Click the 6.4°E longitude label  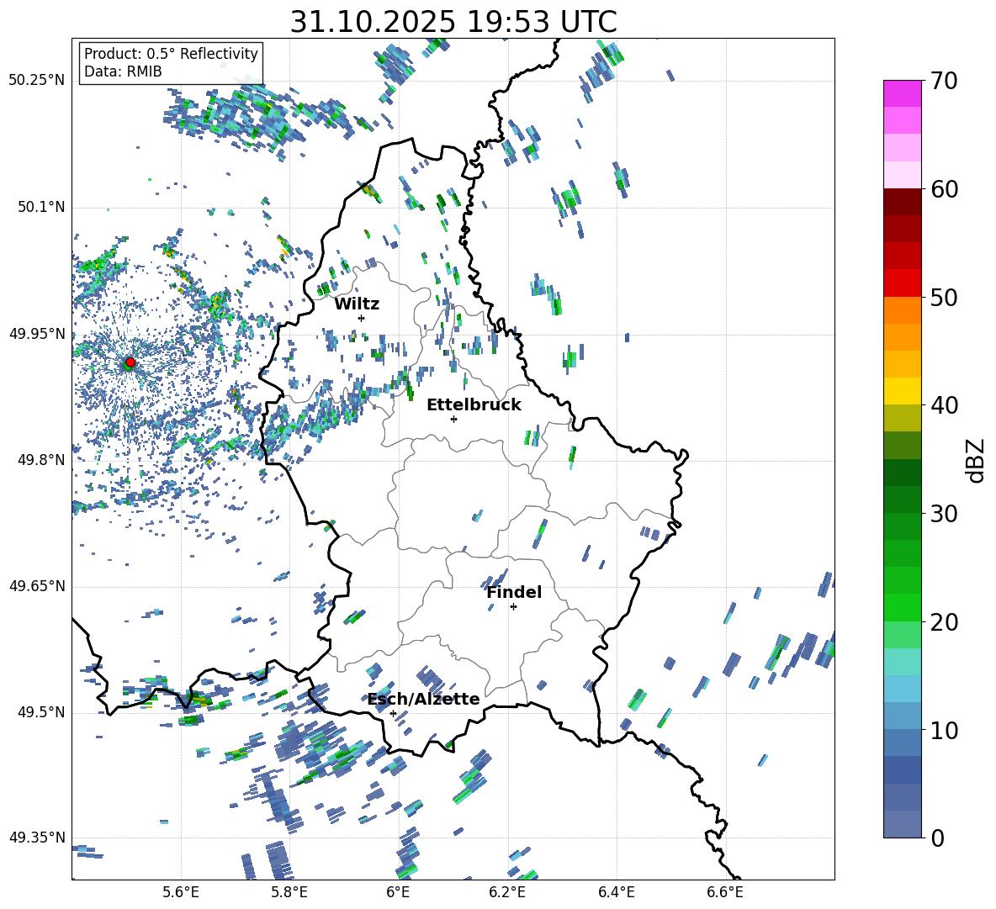click(x=616, y=892)
